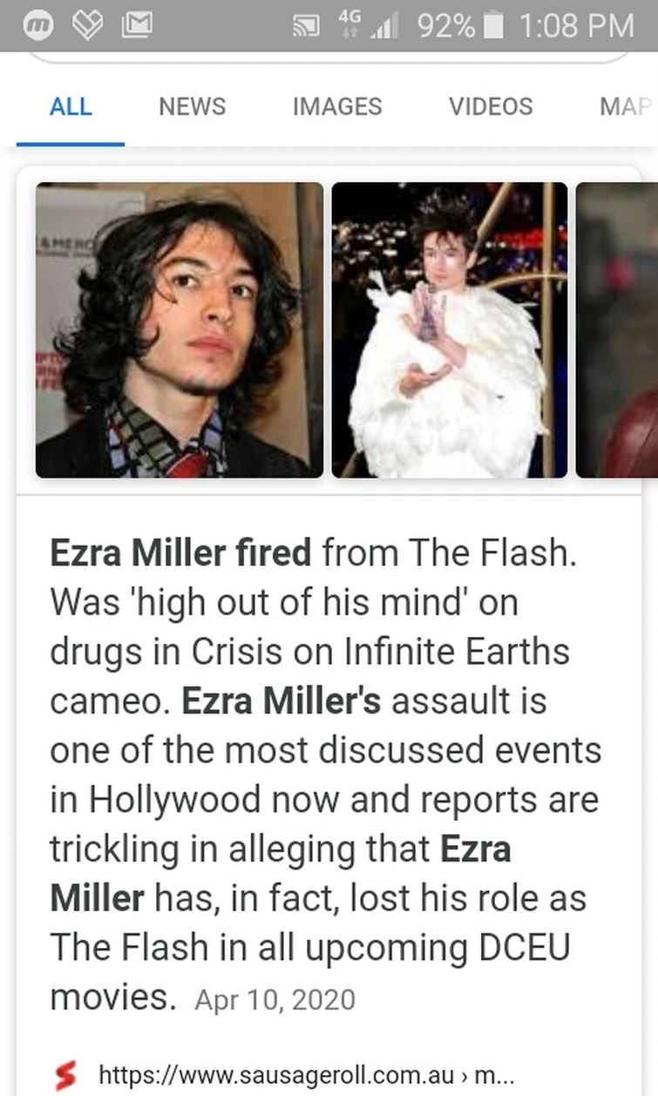Open the Ezra Miller headshot thumbnail
The image size is (658, 1096).
[180, 330]
